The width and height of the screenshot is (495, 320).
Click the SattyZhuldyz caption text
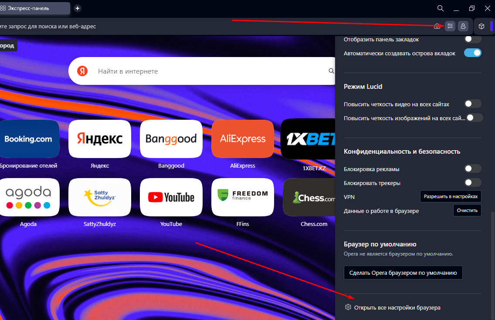tap(100, 224)
